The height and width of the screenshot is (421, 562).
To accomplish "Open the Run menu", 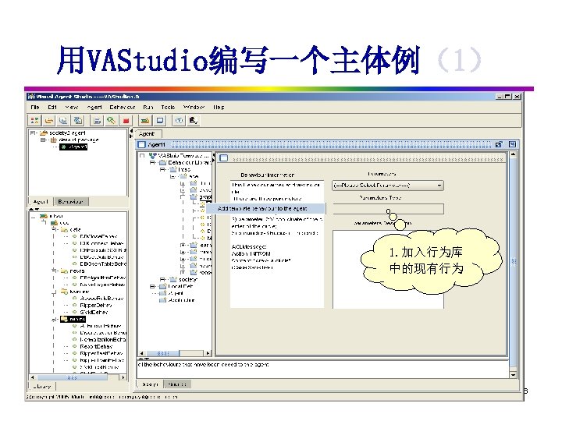I will [148, 107].
